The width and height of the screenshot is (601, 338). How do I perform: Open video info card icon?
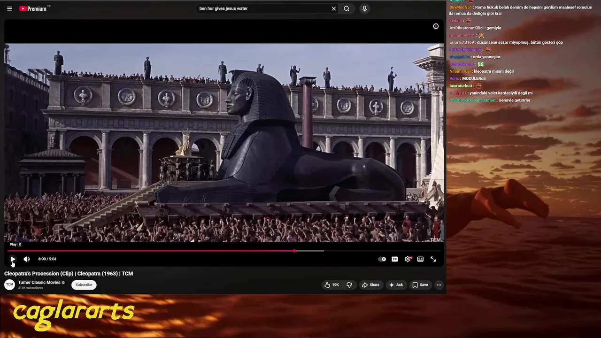pyautogui.click(x=436, y=26)
